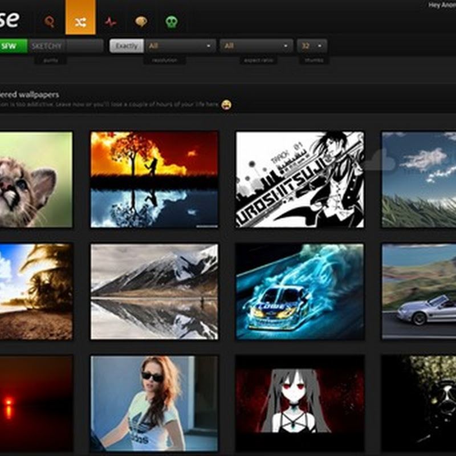Open the cougar cub wallpaper thumbnail

[36, 180]
